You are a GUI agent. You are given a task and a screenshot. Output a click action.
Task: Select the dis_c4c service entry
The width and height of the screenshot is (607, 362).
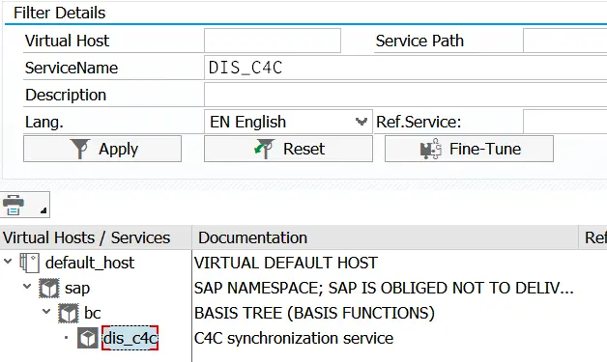(130, 339)
